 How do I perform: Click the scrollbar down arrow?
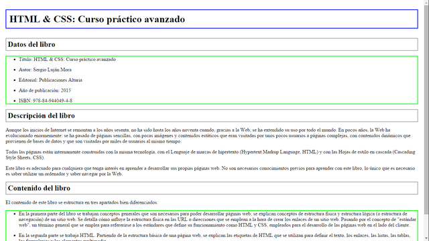pos(426,238)
